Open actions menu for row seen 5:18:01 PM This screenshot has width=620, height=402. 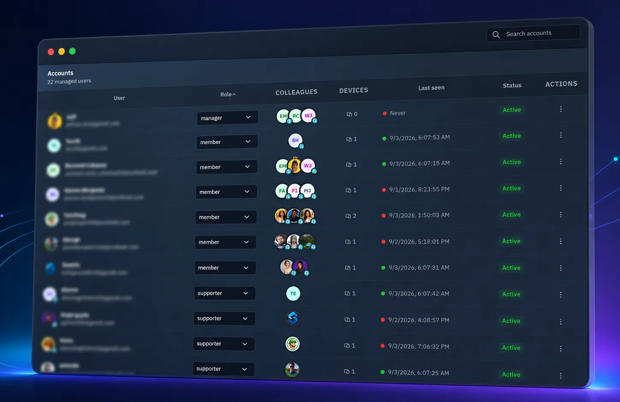point(561,241)
